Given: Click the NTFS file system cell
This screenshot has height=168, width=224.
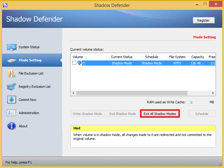Looking at the screenshot, I should point(177,63).
